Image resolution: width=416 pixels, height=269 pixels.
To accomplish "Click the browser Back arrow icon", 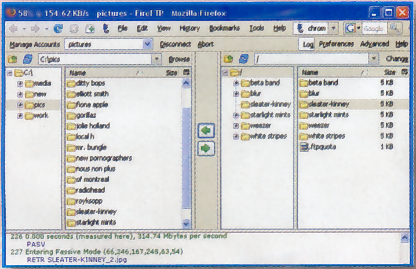I will (x=13, y=28).
